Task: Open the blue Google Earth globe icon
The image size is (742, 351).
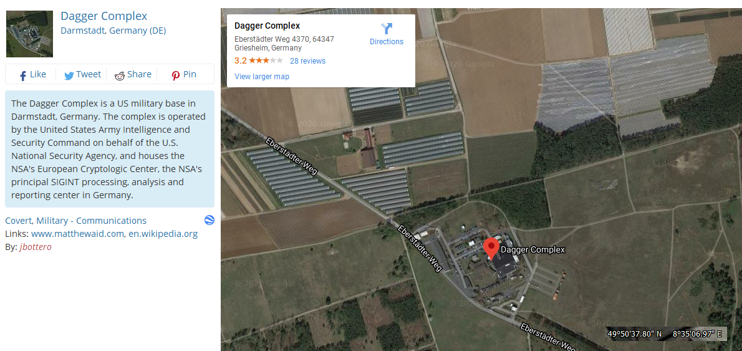Action: click(209, 220)
